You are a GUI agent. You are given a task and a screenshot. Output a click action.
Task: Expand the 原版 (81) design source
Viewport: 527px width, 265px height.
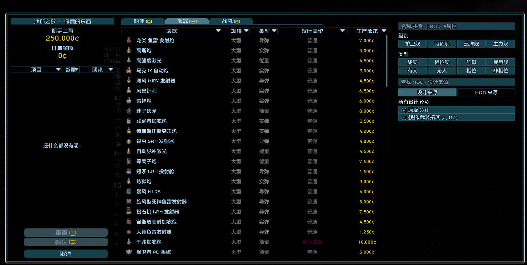point(457,110)
